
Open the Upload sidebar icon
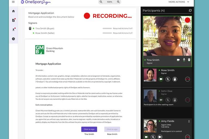[x=14, y=29]
